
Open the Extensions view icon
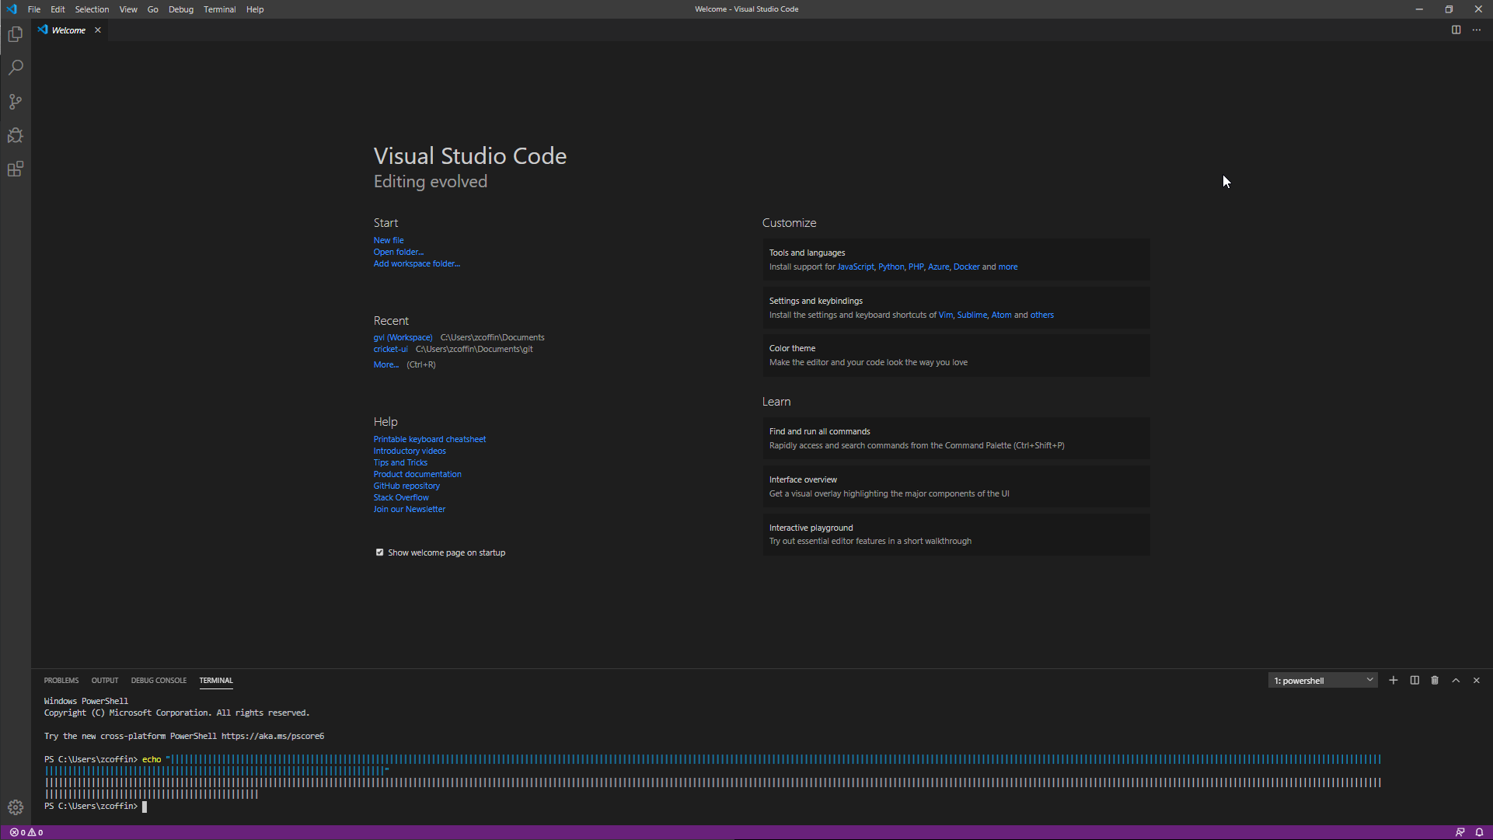(x=16, y=169)
